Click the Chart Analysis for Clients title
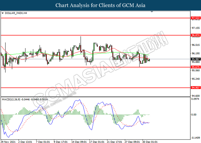Screen dimensions: 201x143 (x=100, y=5)
